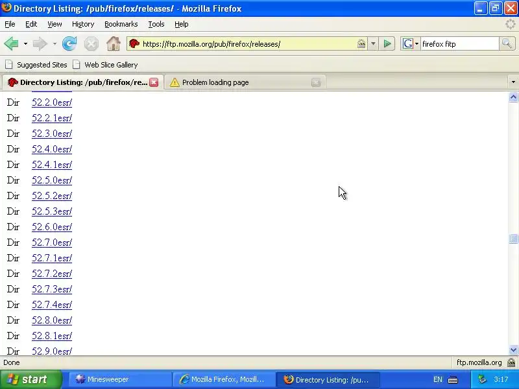
Task: Click the system tray network icon
Action: pyautogui.click(x=482, y=379)
